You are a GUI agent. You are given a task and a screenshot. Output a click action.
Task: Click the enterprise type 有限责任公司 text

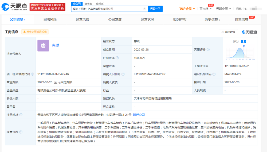[x=62, y=90]
